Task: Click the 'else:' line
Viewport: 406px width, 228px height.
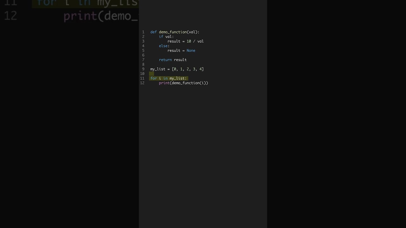Action: coord(164,46)
